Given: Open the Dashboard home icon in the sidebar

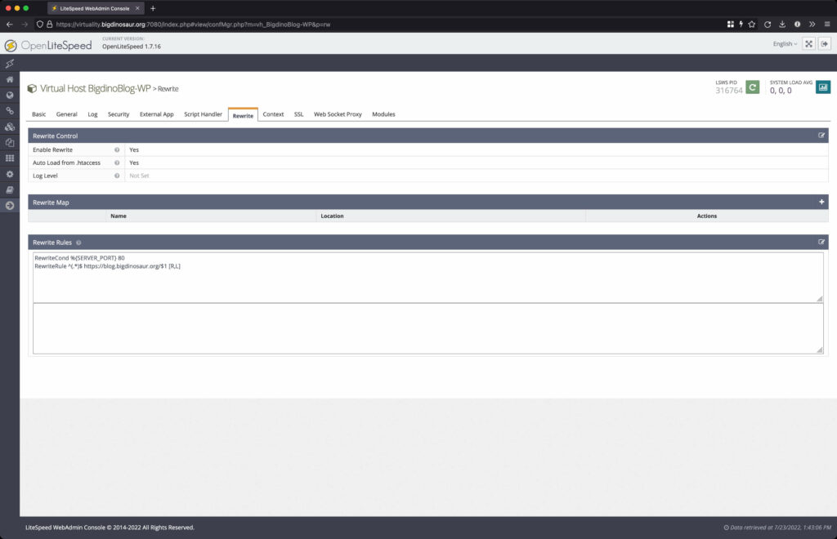Looking at the screenshot, I should pos(10,79).
